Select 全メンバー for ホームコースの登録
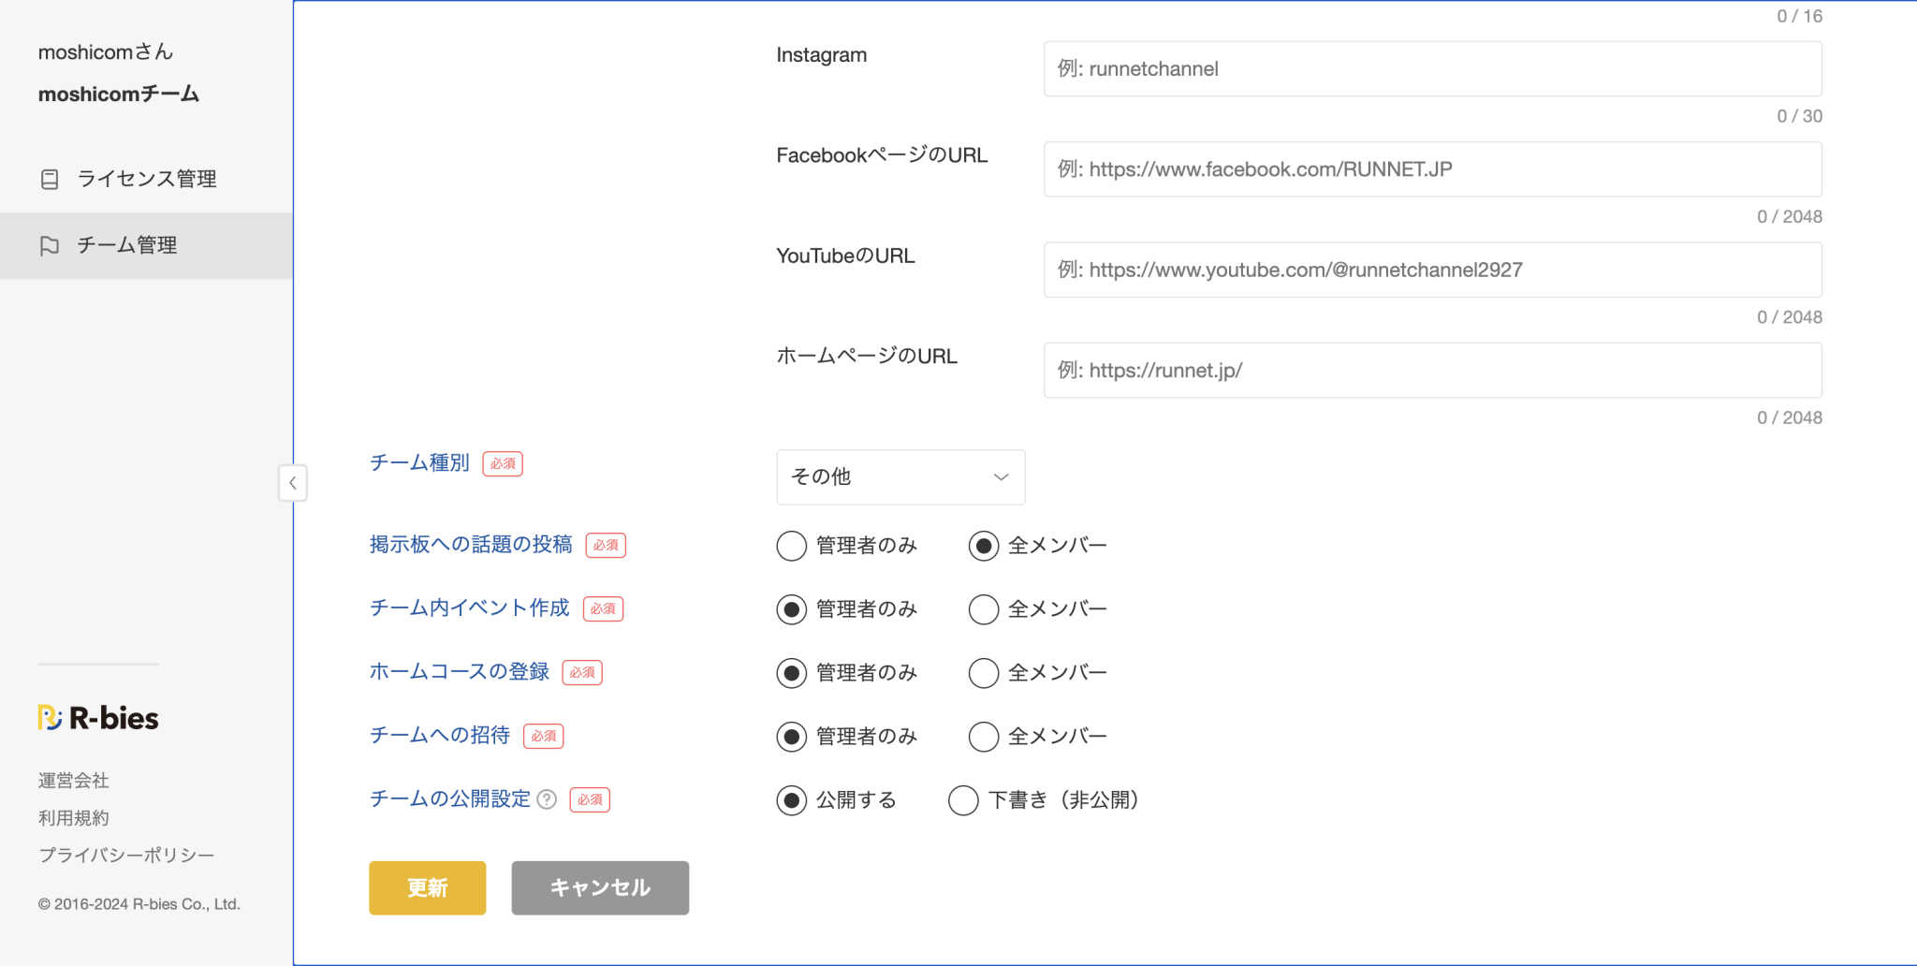The width and height of the screenshot is (1917, 966). point(984,673)
